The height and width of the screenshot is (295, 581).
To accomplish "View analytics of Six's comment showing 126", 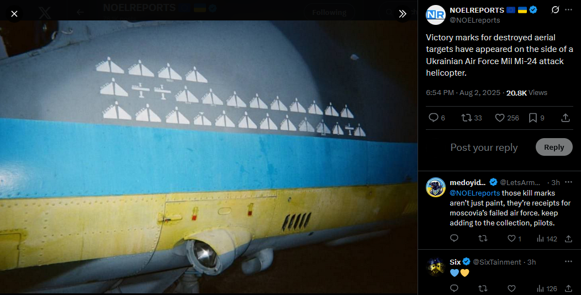I will 547,288.
